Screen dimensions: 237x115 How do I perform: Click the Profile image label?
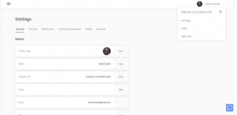(x=24, y=51)
